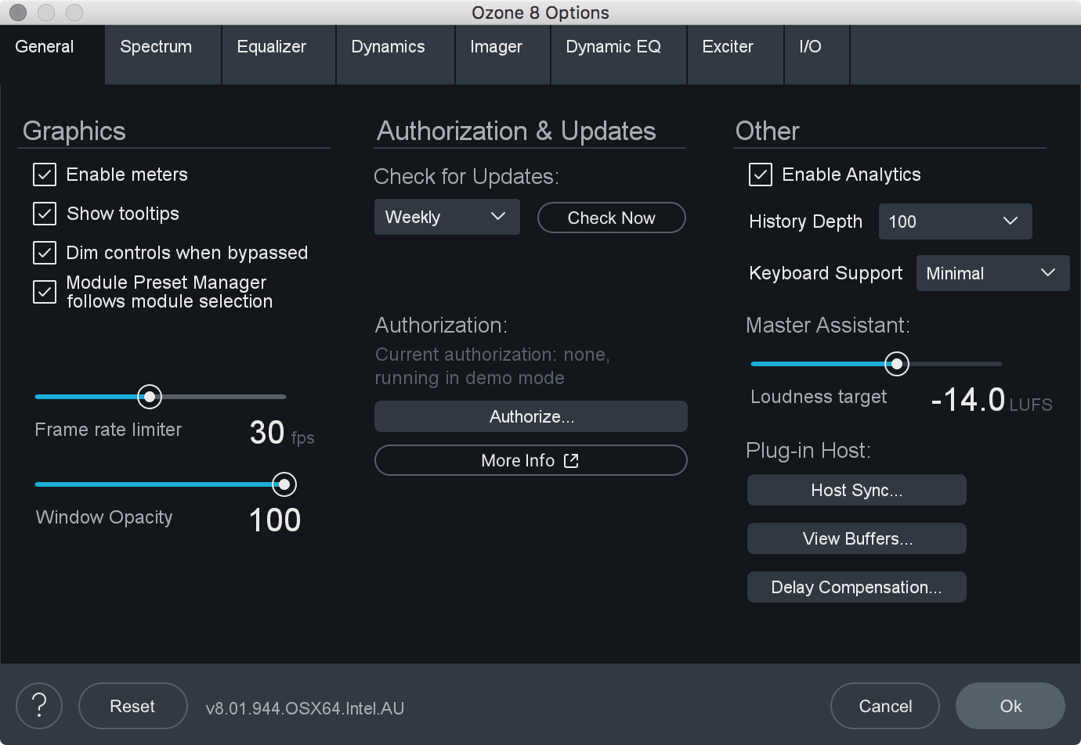This screenshot has height=745, width=1081.
Task: Click View Buffers... button
Action: tap(856, 538)
